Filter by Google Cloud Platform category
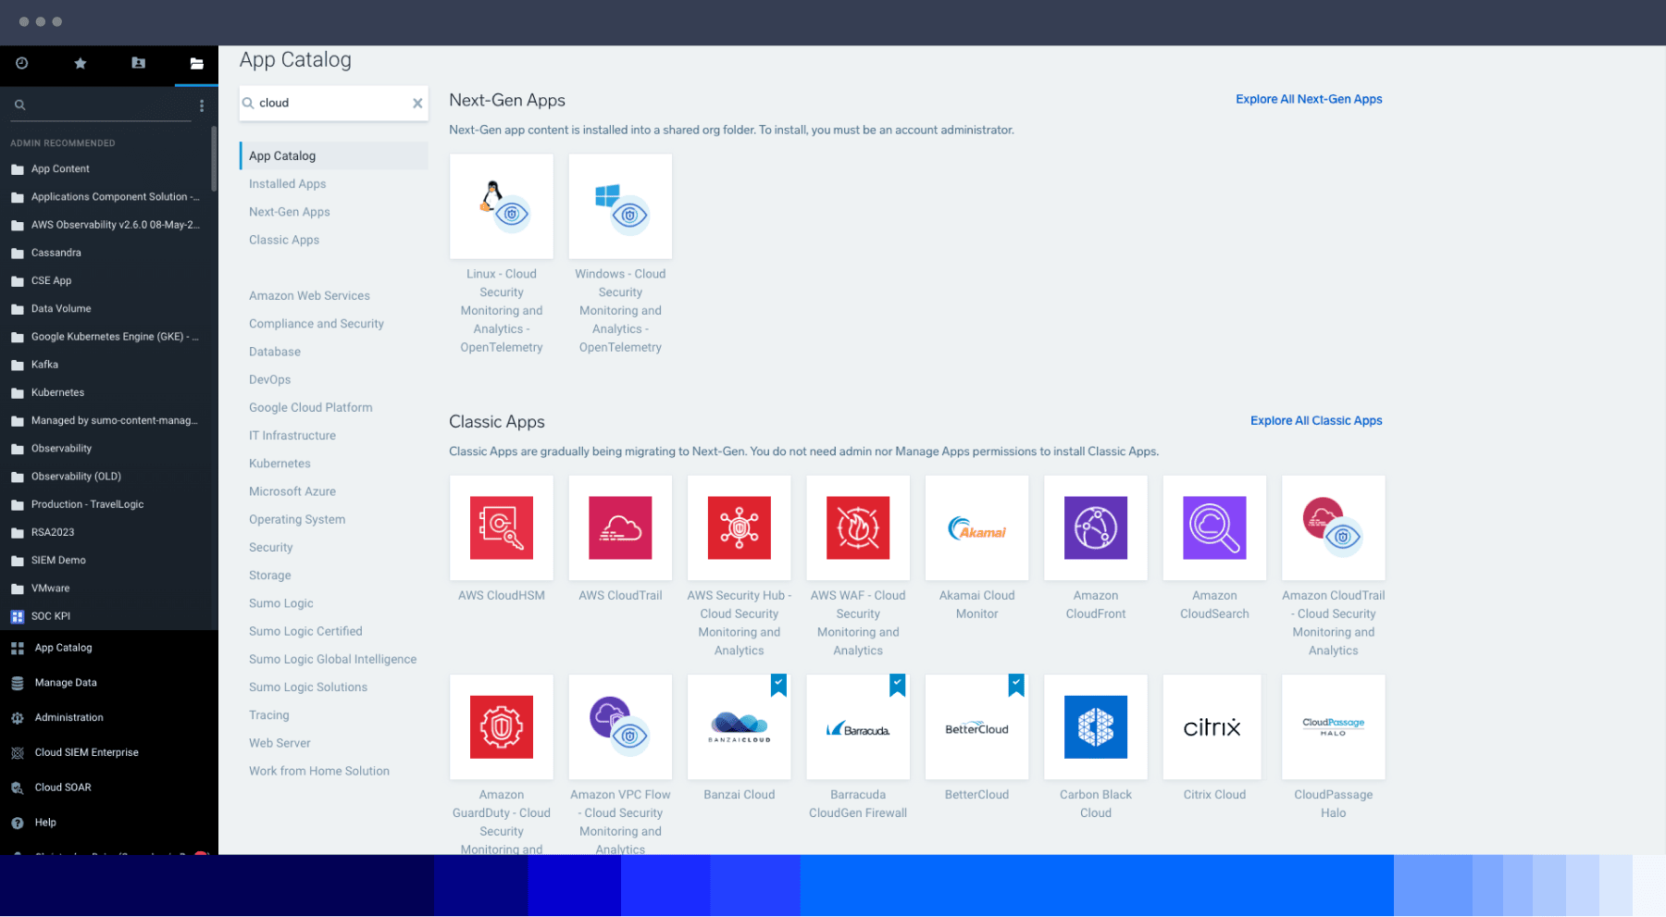The height and width of the screenshot is (917, 1666). [x=311, y=408]
